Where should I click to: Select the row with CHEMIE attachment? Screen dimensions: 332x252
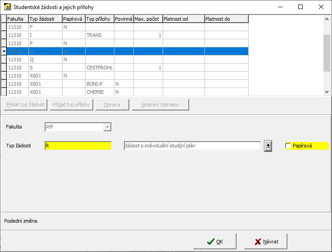pos(99,92)
